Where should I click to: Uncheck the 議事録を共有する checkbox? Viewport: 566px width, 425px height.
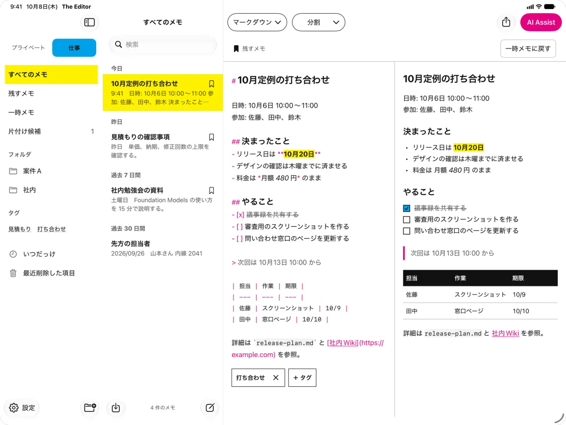pyautogui.click(x=407, y=208)
